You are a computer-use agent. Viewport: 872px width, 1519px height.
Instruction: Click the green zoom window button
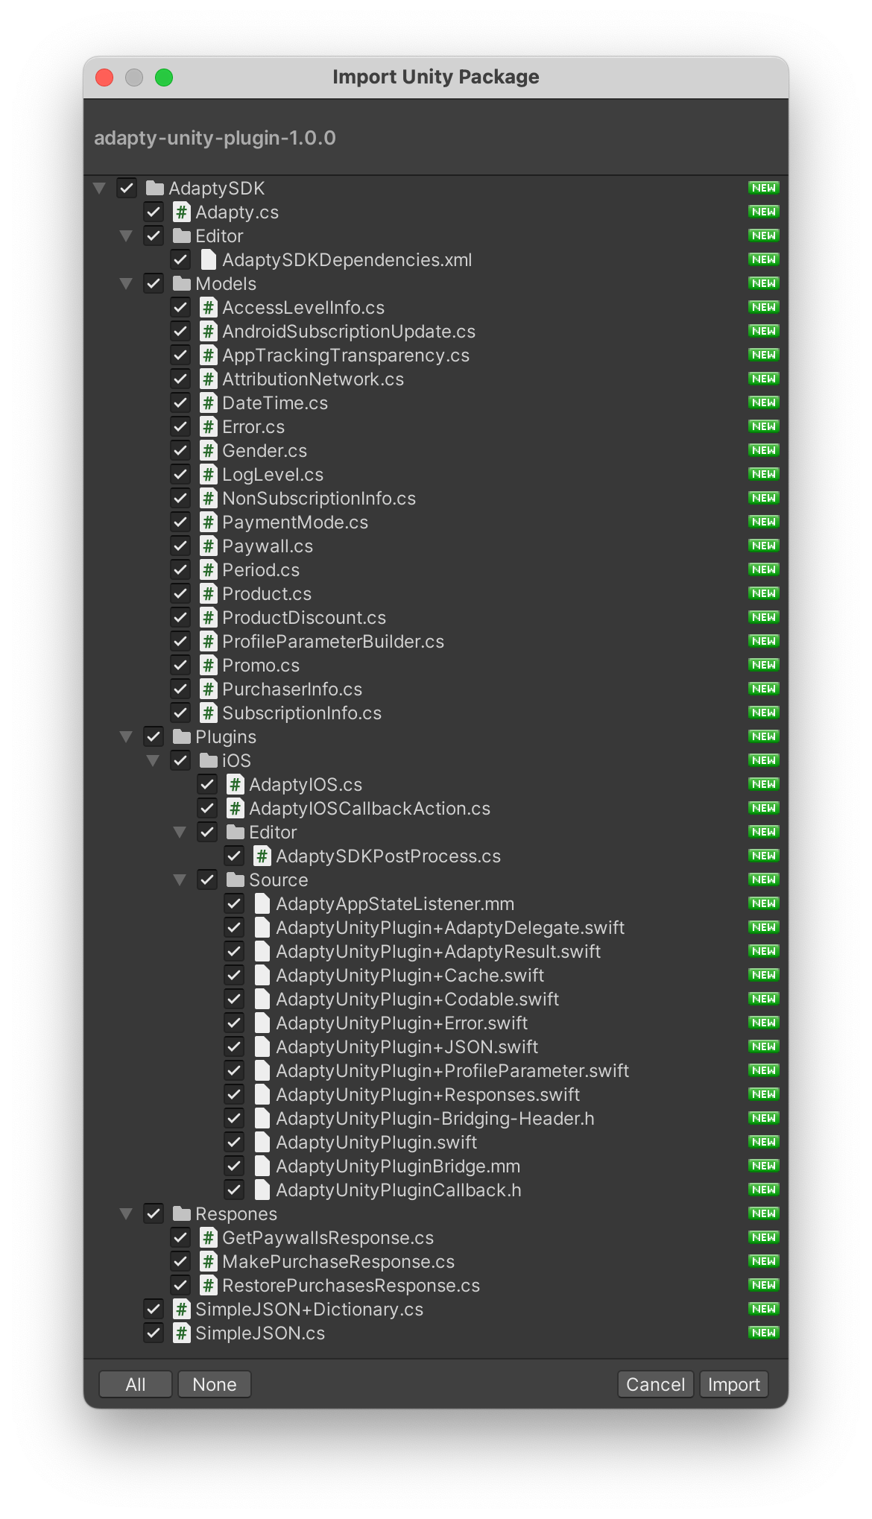coord(164,78)
